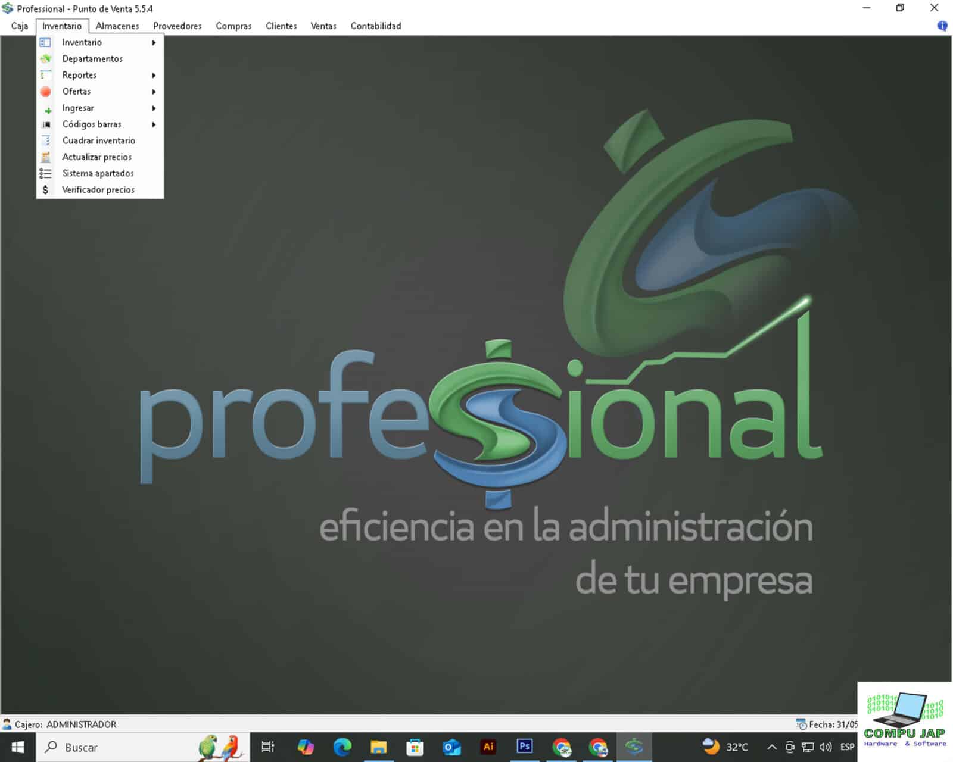Open Photoshop from the taskbar
Screen dimensions: 953x762
524,746
